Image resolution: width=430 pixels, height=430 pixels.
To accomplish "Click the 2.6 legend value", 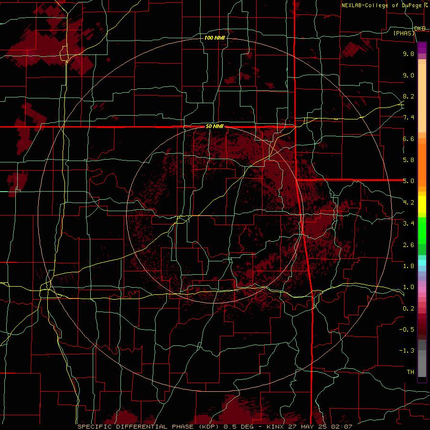I will coord(408,245).
